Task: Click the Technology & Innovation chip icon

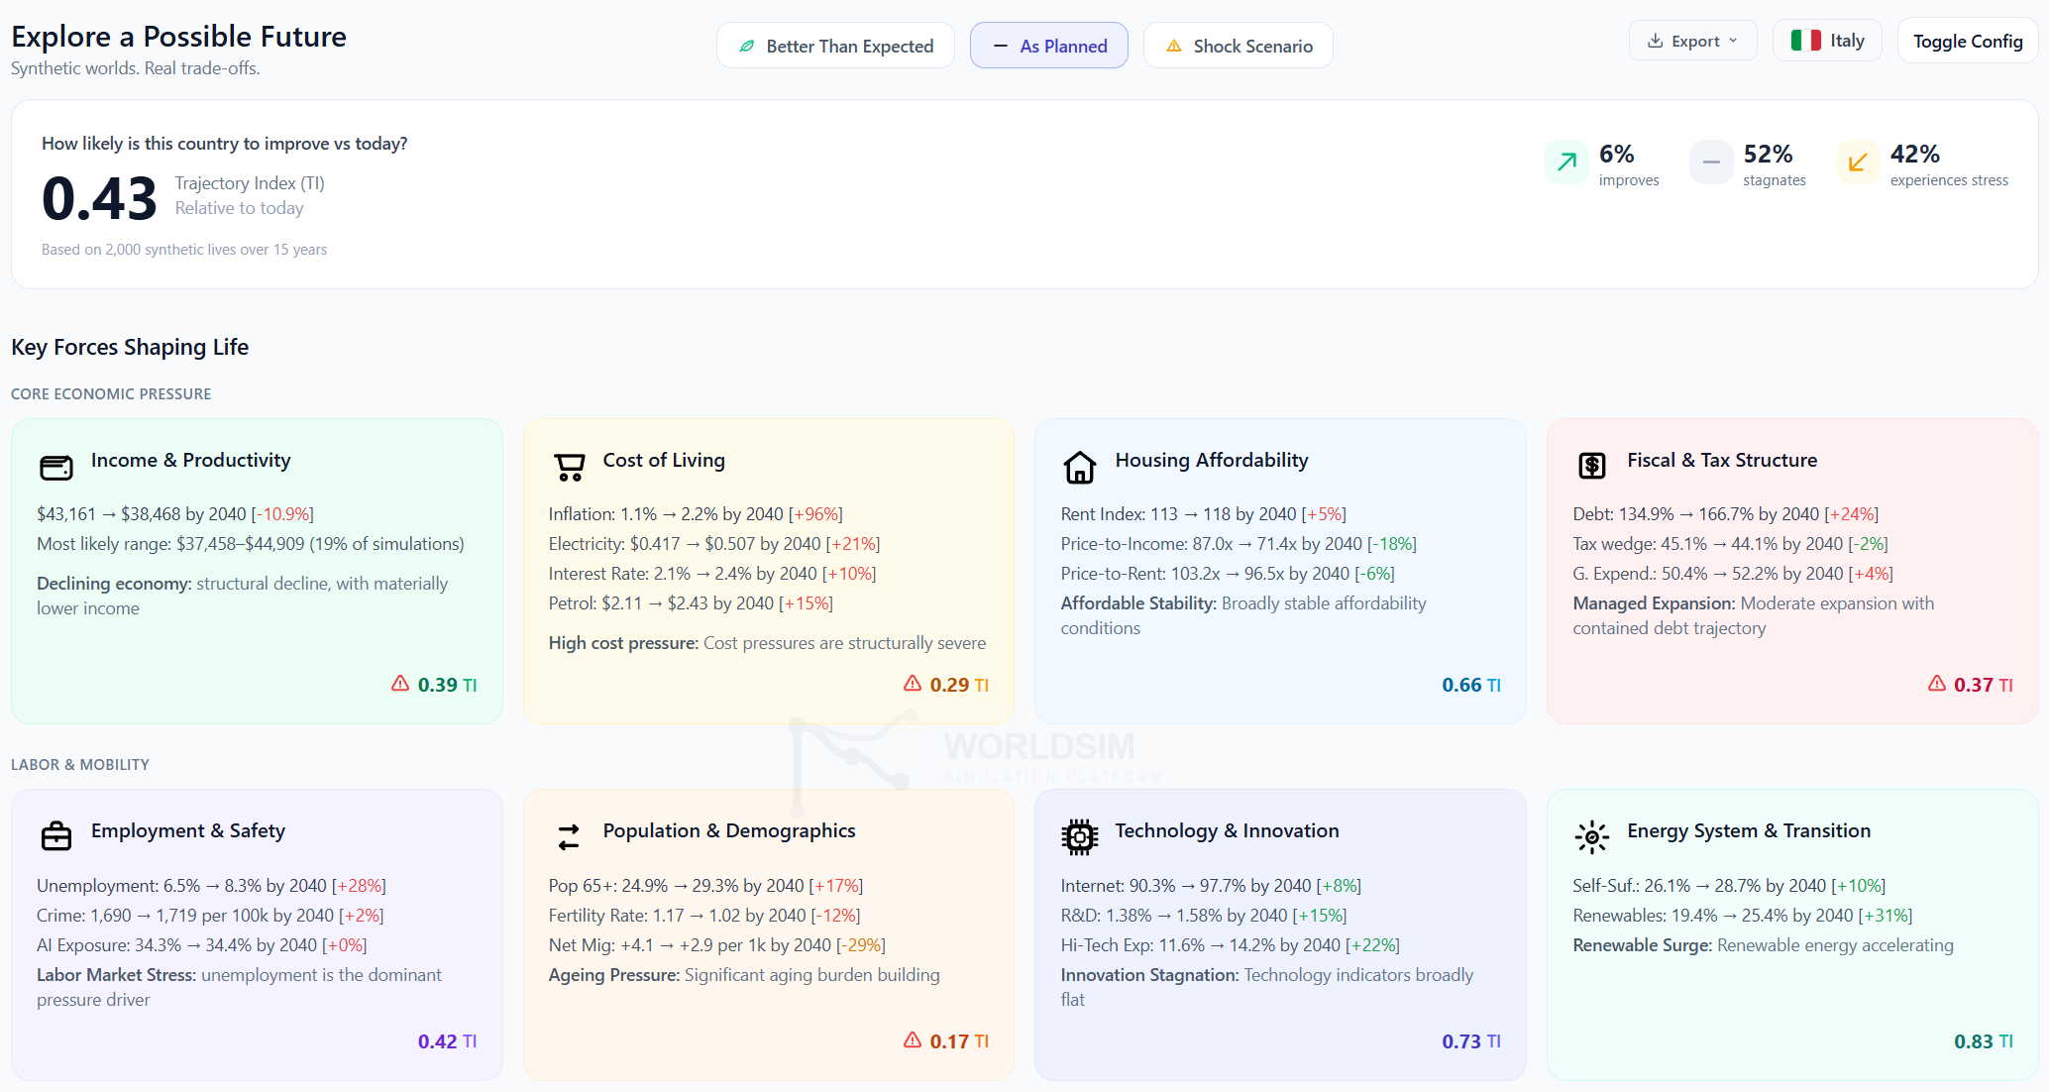Action: tap(1080, 837)
